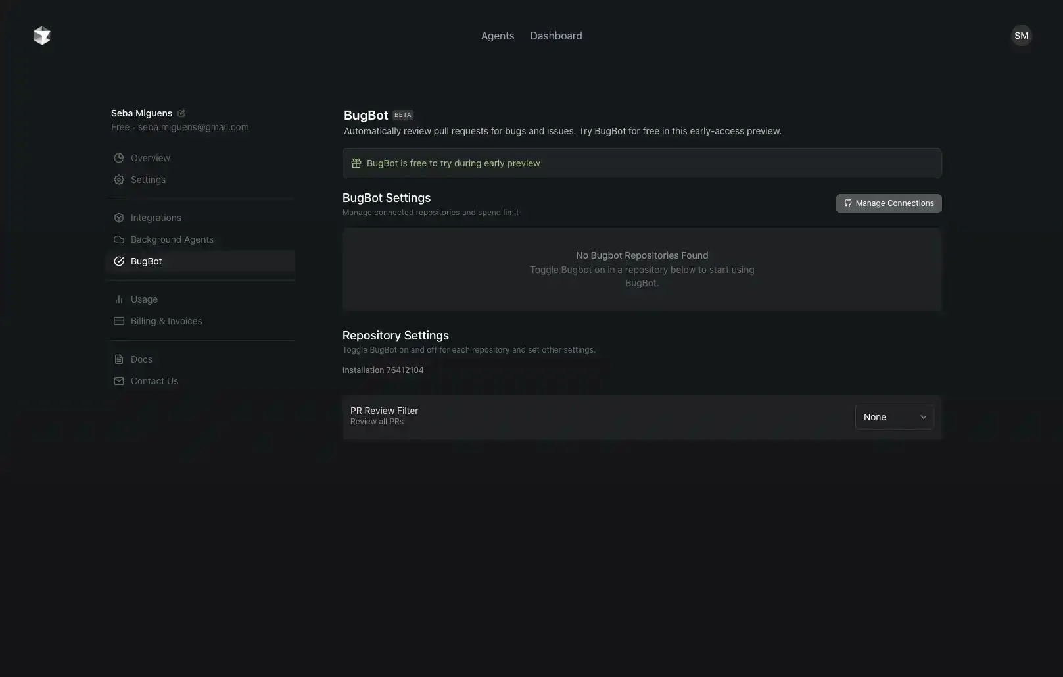
Task: Click the gift icon in the preview banner
Action: [x=356, y=163]
